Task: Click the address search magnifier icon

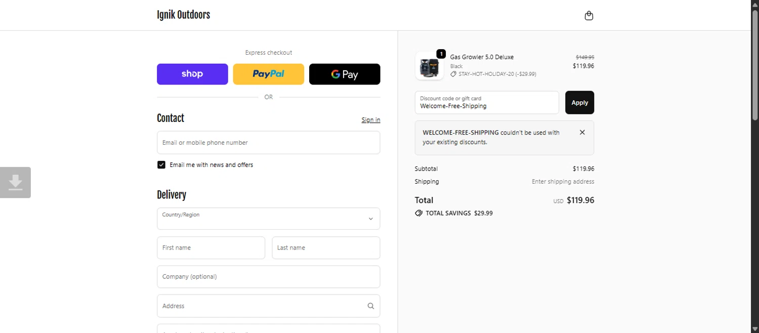Action: pos(370,306)
